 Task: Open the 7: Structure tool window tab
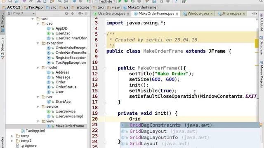tap(2, 49)
